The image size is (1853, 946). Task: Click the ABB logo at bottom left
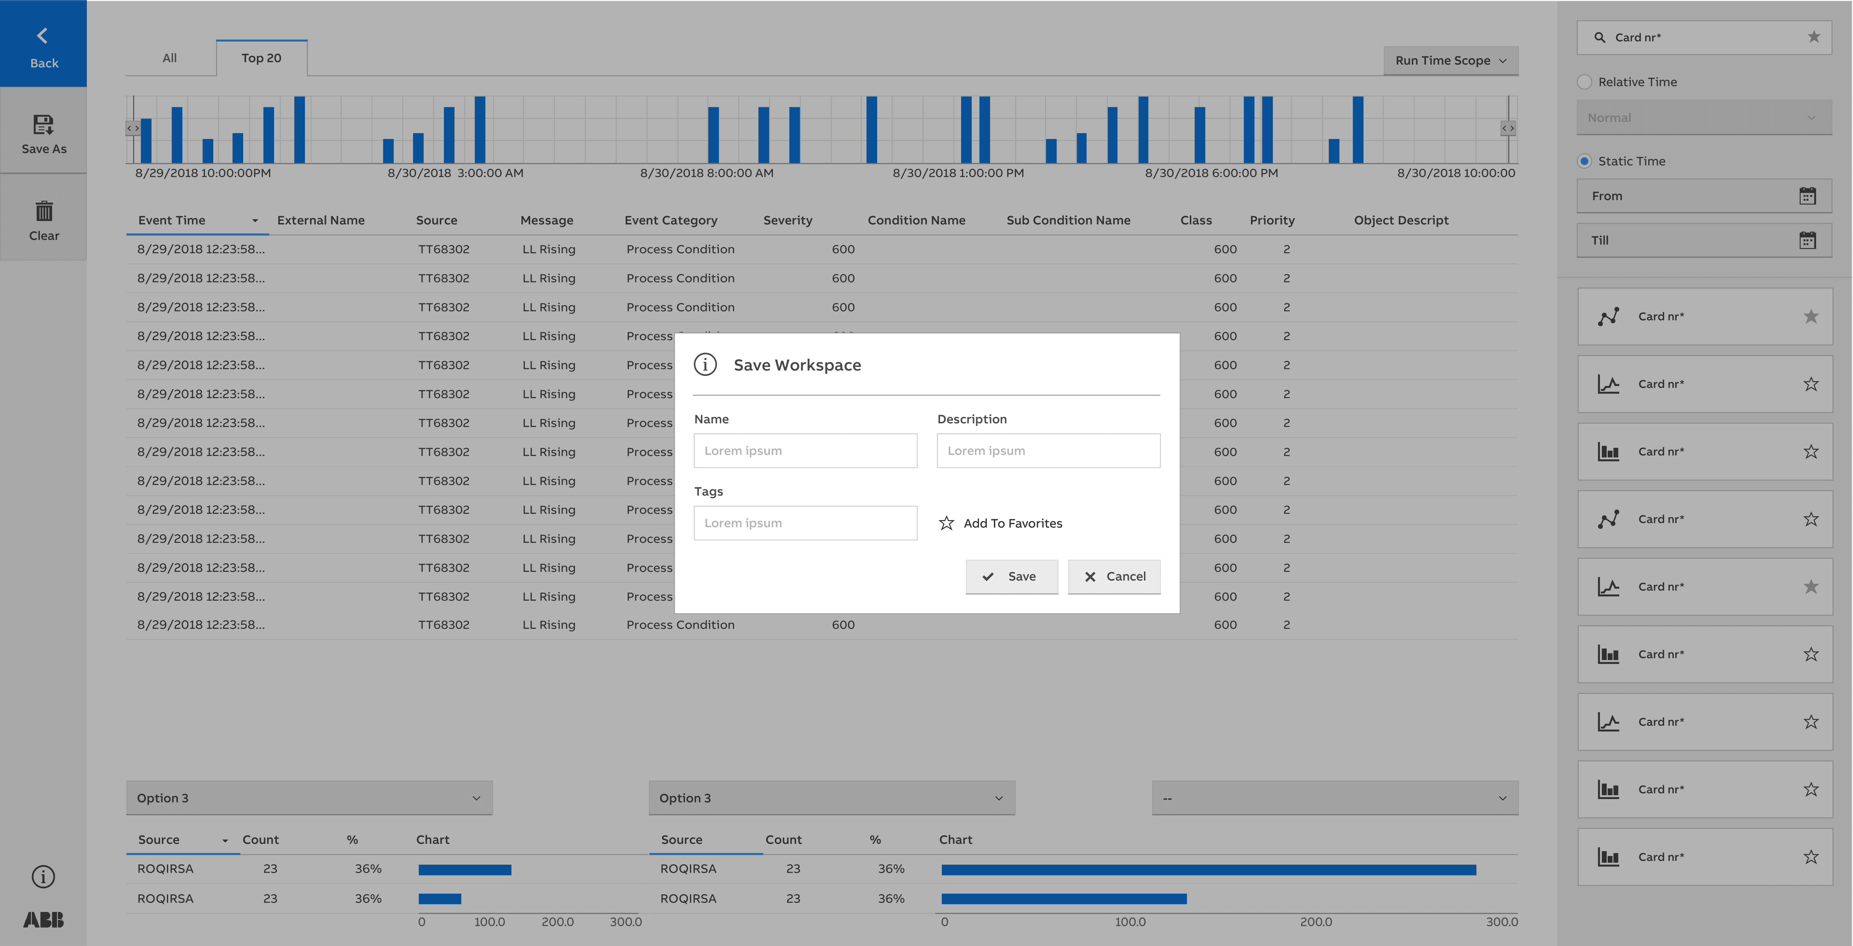pyautogui.click(x=43, y=919)
